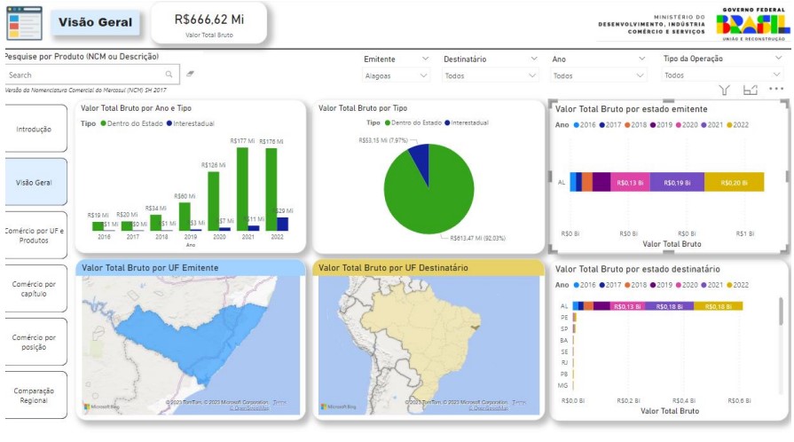Click the magnifier icon in search box
The width and height of the screenshot is (794, 442).
[169, 75]
